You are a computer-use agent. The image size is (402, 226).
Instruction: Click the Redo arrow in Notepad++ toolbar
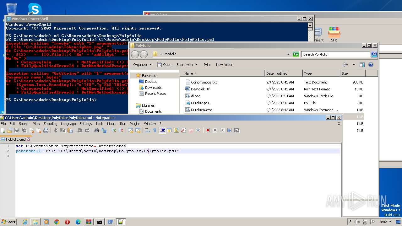click(x=87, y=130)
